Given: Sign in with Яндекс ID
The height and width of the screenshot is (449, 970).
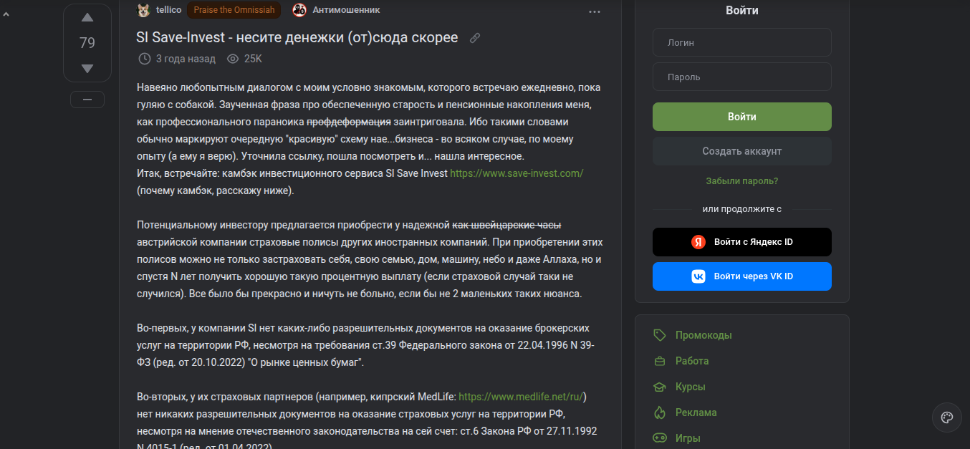Looking at the screenshot, I should click(x=742, y=242).
